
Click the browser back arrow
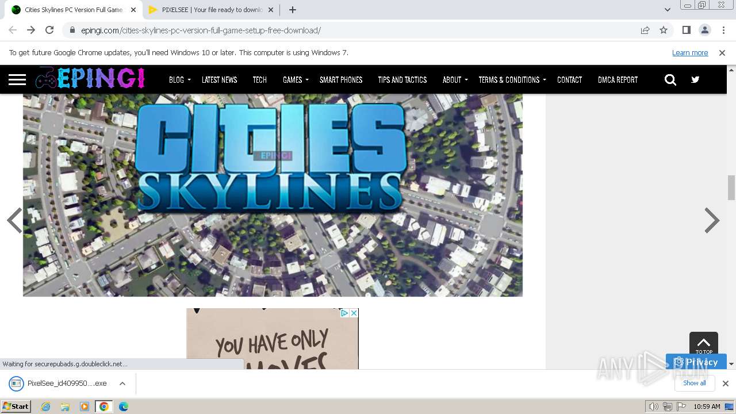(x=13, y=30)
